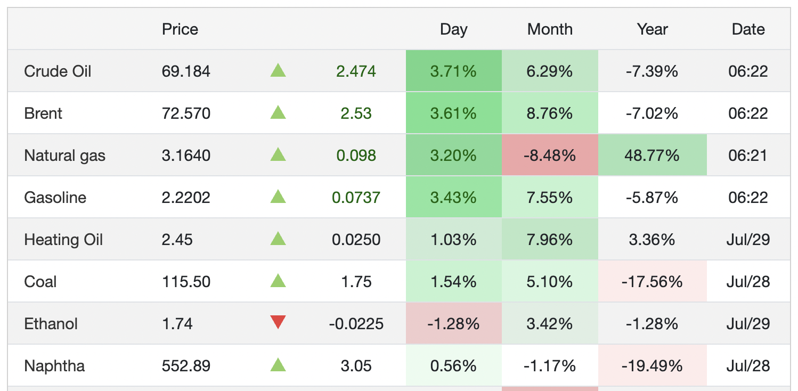Select the Naphtha price 552.89

[x=186, y=366]
